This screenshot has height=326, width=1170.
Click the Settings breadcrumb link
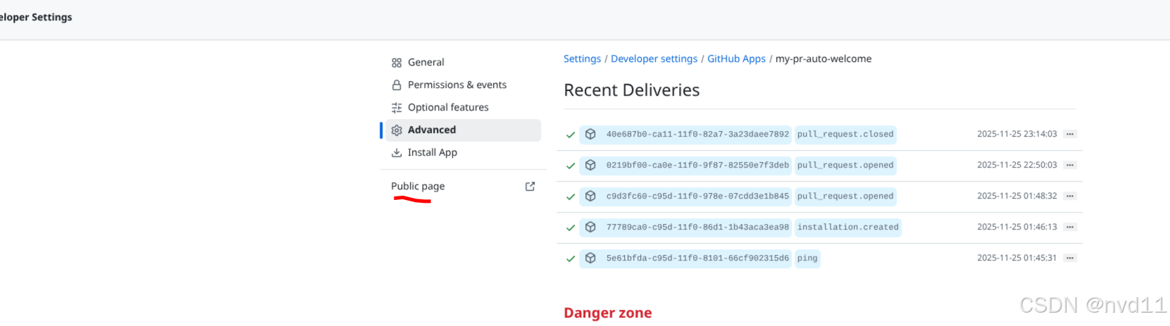pos(582,59)
